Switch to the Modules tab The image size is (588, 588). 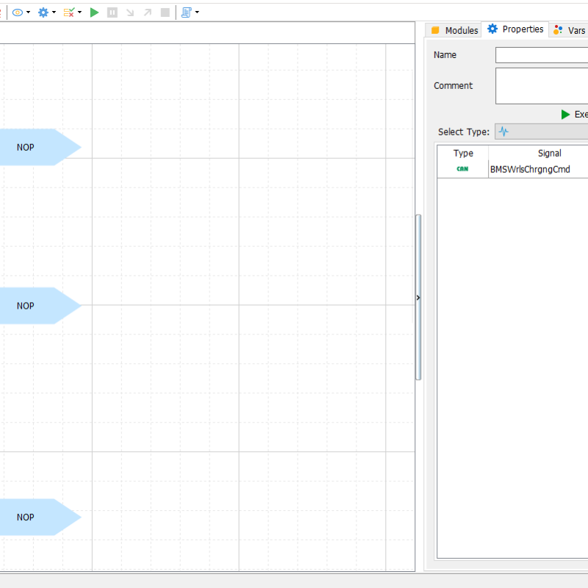click(x=454, y=30)
